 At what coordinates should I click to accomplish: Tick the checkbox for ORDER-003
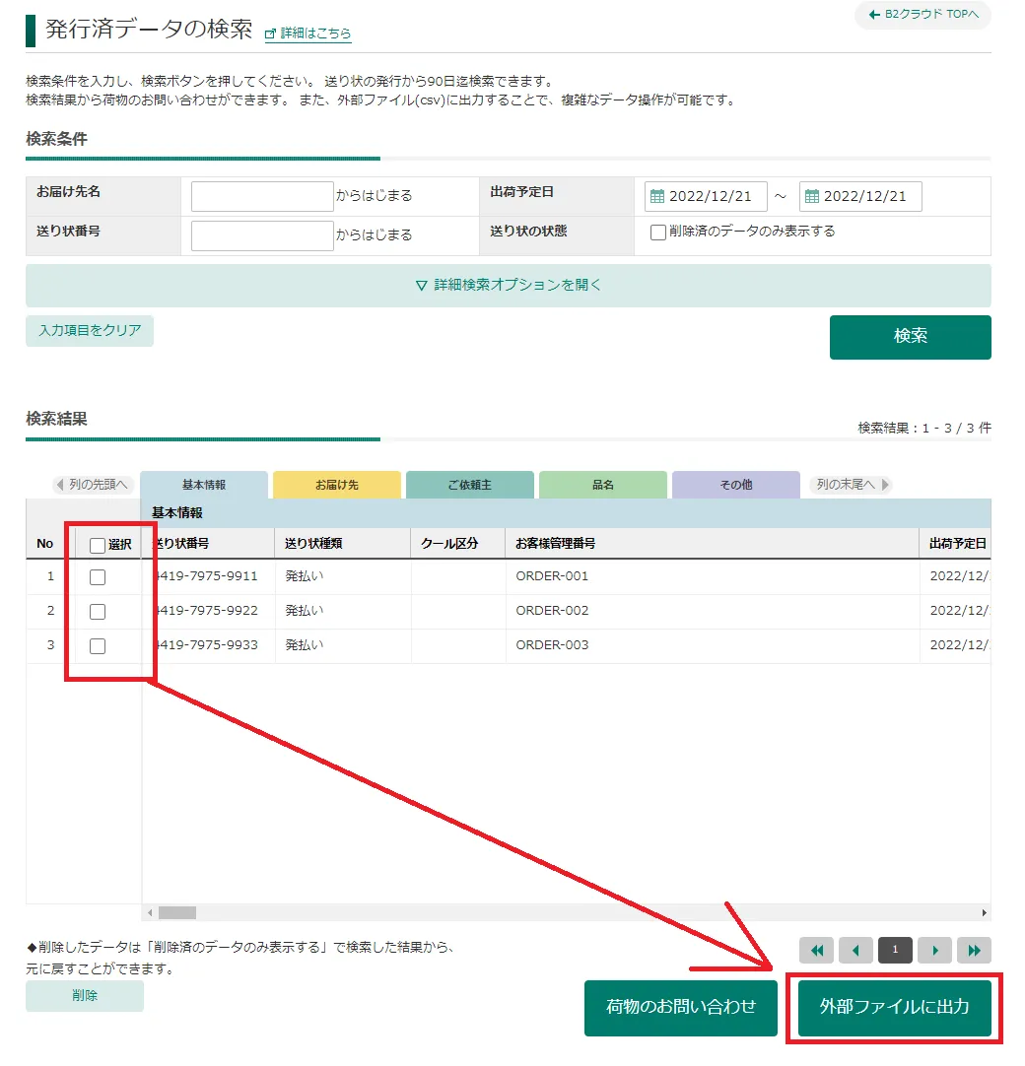[98, 646]
